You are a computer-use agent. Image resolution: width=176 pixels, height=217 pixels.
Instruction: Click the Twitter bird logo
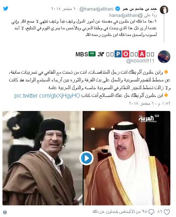pyautogui.click(x=6, y=8)
